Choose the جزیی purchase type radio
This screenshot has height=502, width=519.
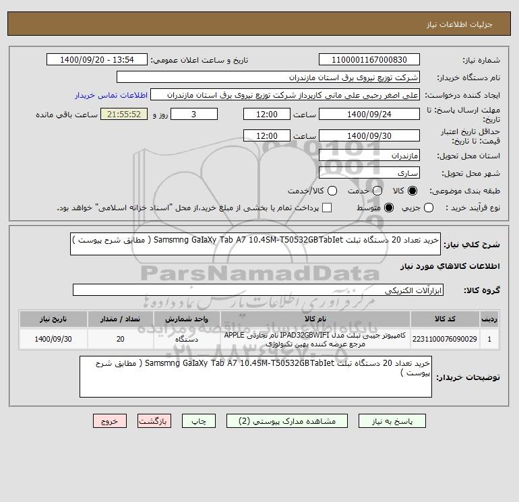point(429,208)
